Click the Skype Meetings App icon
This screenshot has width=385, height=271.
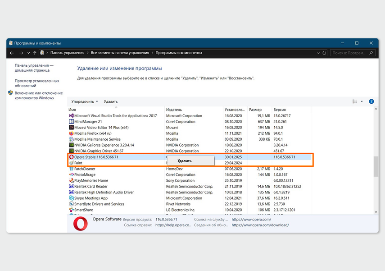click(x=71, y=198)
